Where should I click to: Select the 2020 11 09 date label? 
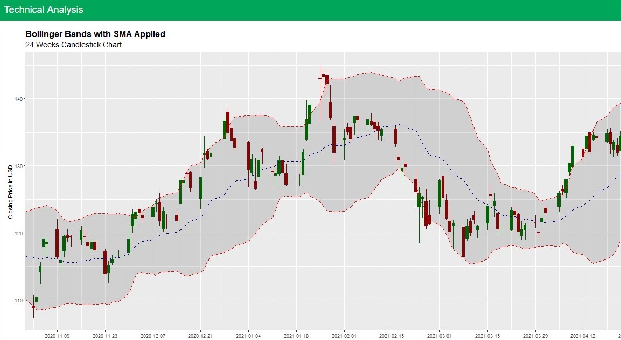pos(58,336)
